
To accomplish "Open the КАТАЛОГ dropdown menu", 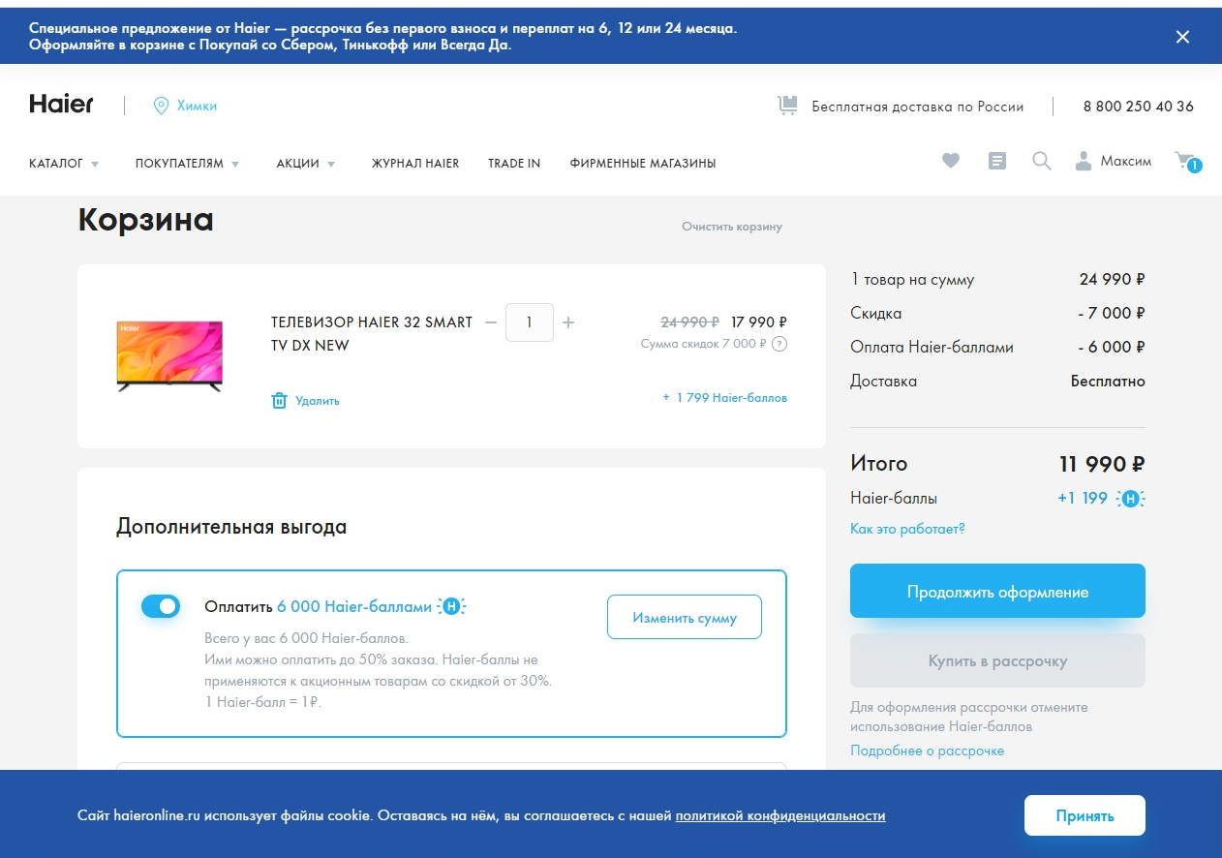I will point(64,164).
